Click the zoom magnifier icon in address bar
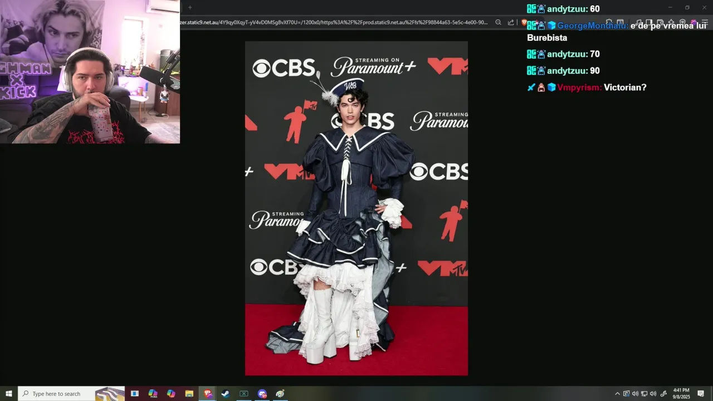This screenshot has height=401, width=713. (x=498, y=22)
